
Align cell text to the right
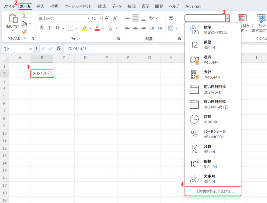143,28
